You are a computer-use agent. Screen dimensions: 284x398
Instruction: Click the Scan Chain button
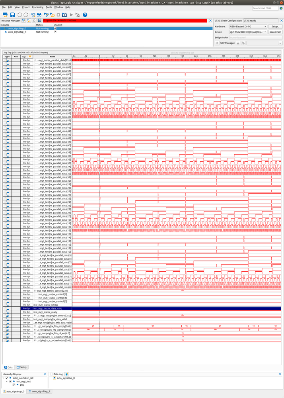coord(275,32)
